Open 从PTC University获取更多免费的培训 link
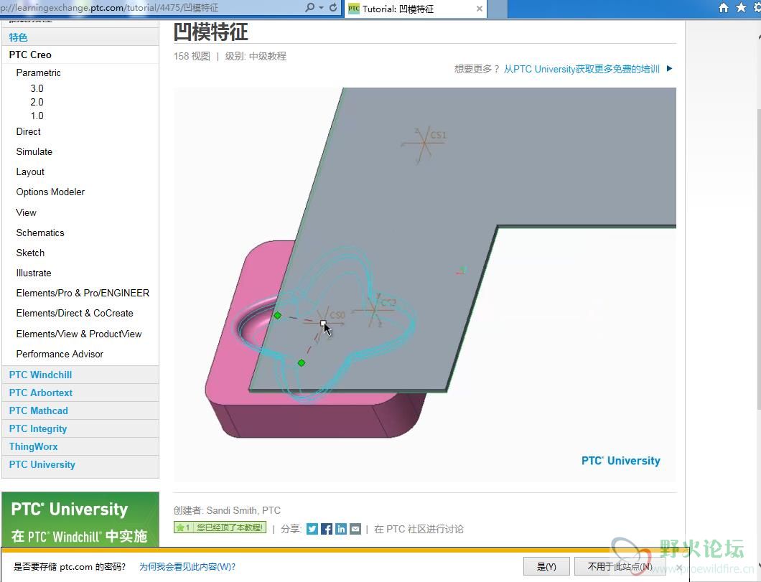This screenshot has height=582, width=761. (582, 69)
